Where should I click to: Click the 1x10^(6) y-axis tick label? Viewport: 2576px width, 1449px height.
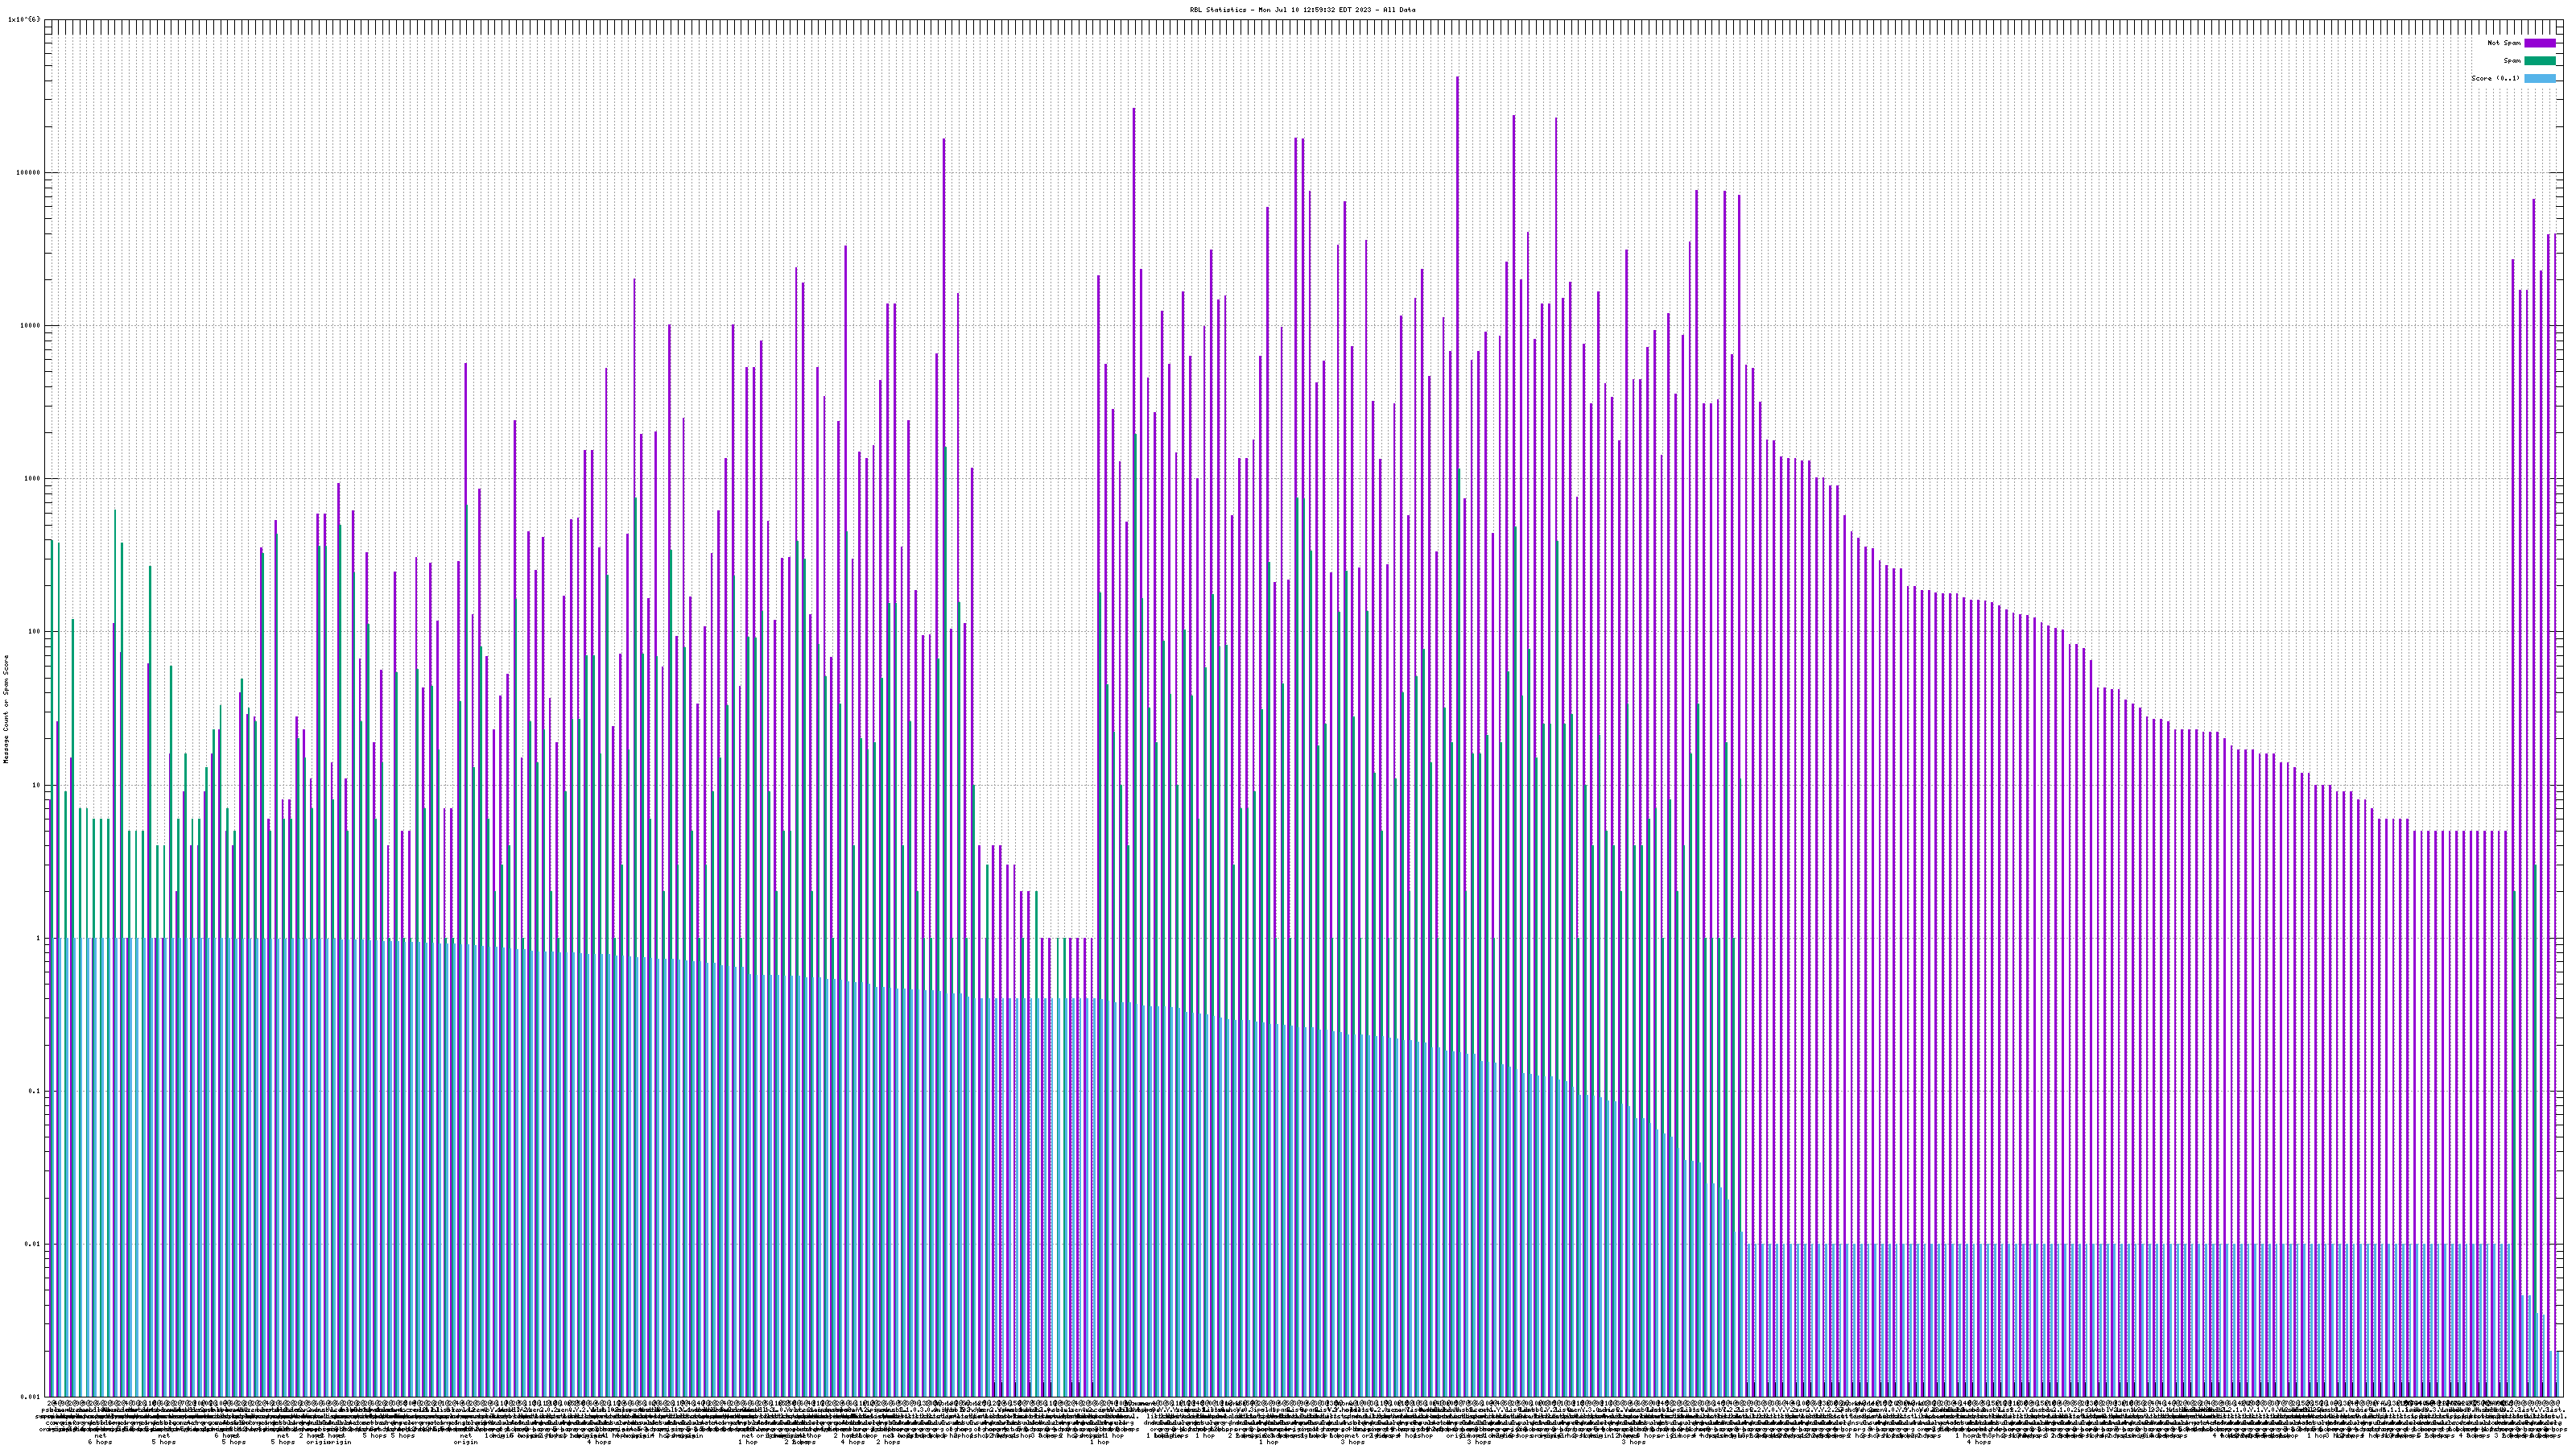[x=25, y=19]
